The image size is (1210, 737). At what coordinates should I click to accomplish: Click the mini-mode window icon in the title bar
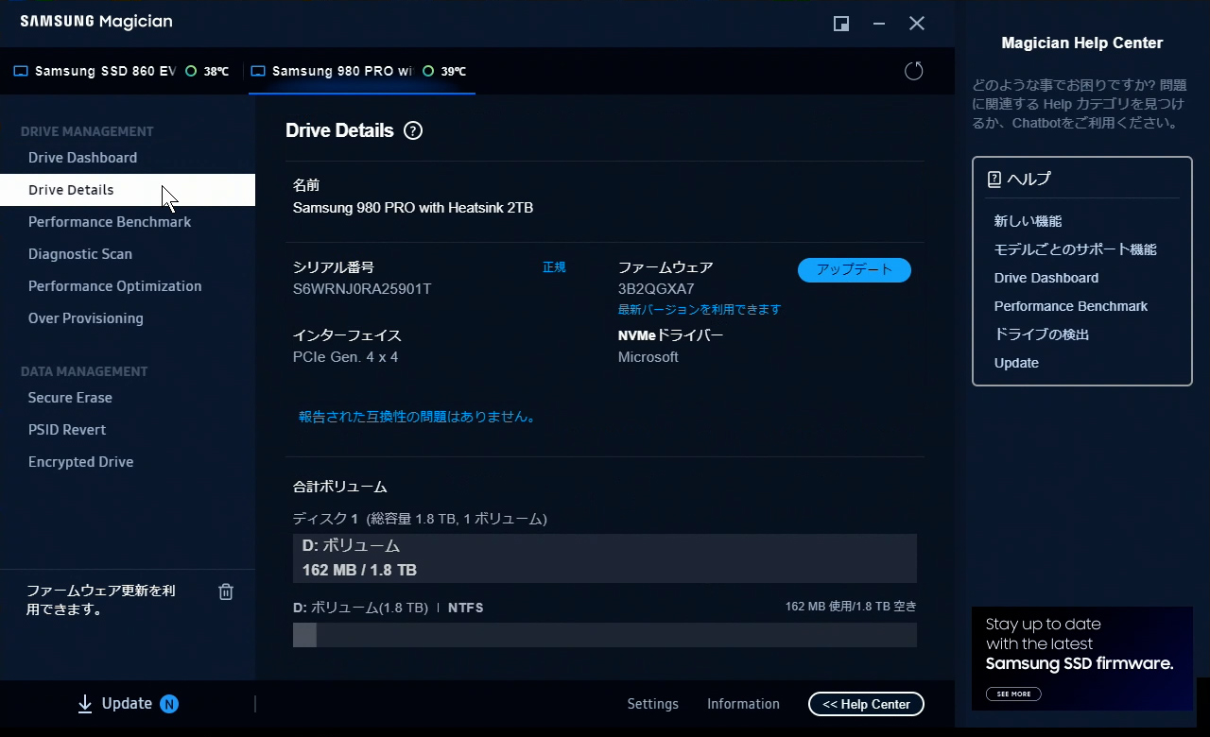click(x=841, y=24)
